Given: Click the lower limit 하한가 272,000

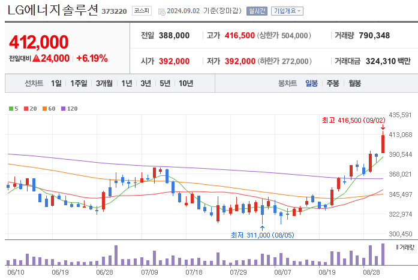Looking at the screenshot, I should click(x=284, y=61).
